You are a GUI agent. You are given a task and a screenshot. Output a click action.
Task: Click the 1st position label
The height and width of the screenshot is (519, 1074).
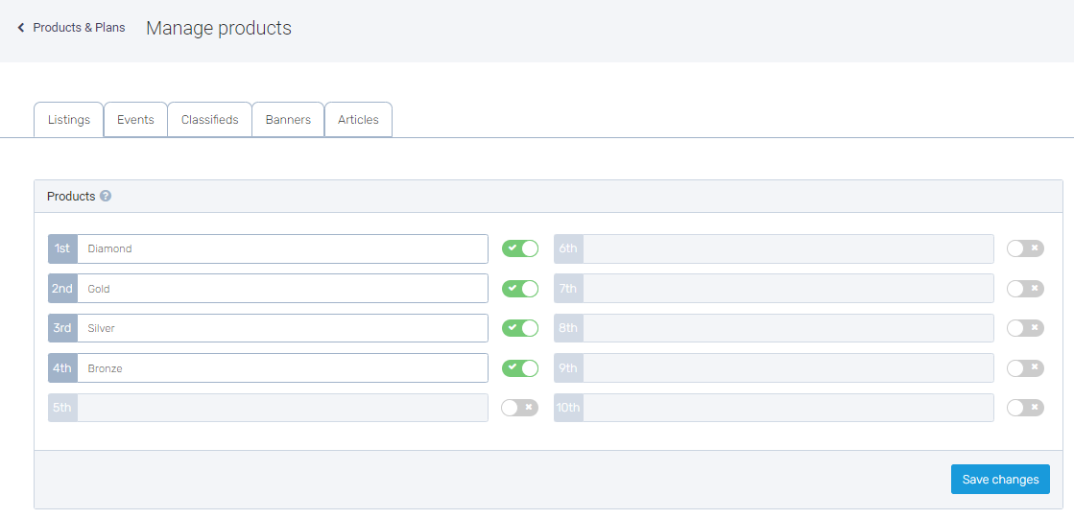[x=62, y=248]
